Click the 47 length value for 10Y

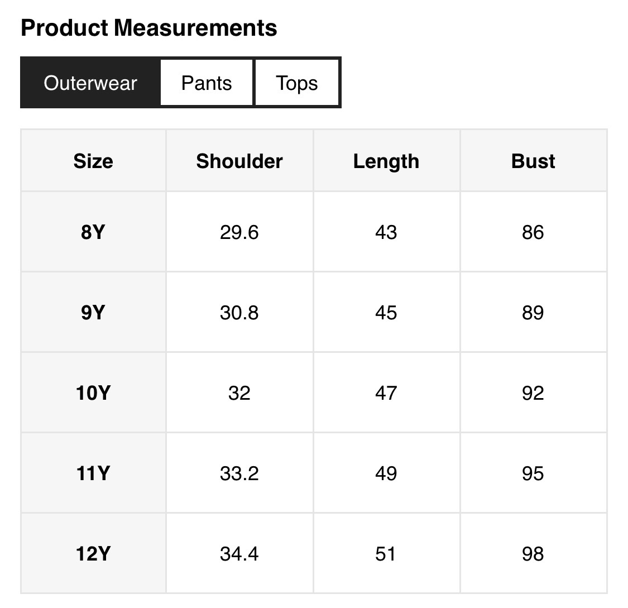click(386, 393)
